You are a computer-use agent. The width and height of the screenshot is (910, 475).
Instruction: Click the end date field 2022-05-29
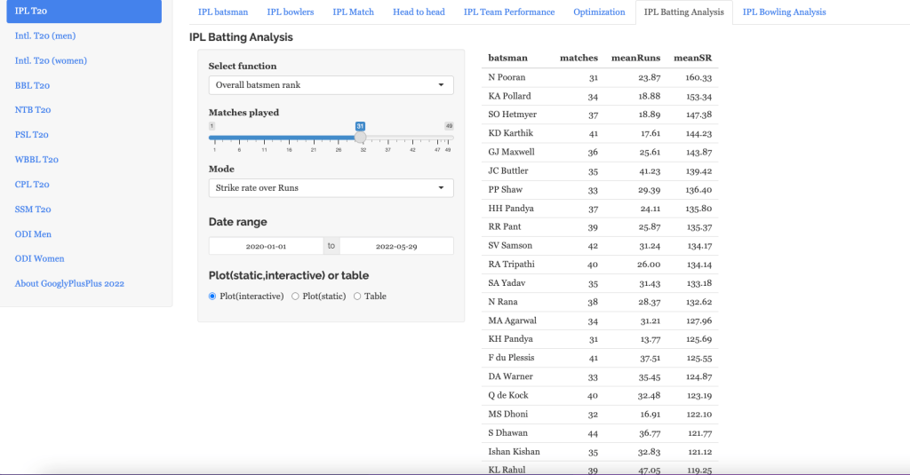pos(396,246)
